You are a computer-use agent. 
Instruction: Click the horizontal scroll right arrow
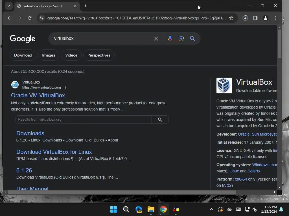coord(275,192)
